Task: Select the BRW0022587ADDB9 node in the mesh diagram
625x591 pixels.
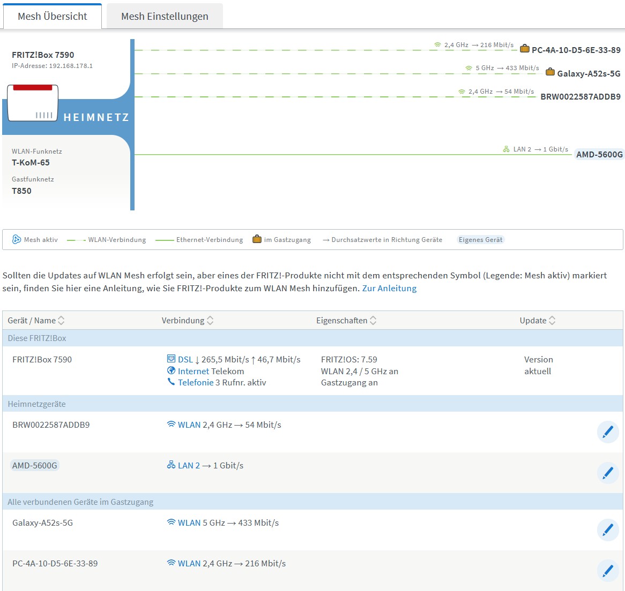Action: click(581, 97)
